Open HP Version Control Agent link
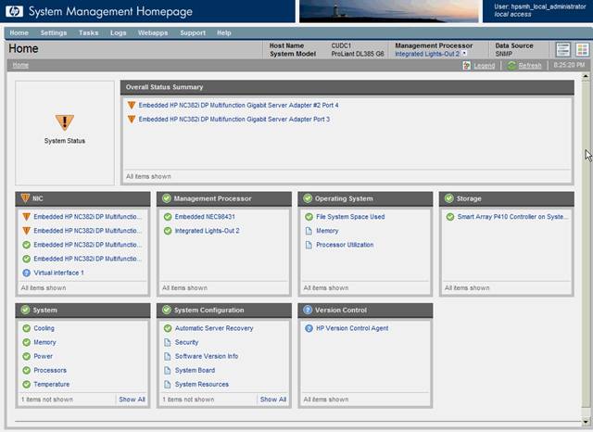 352,328
